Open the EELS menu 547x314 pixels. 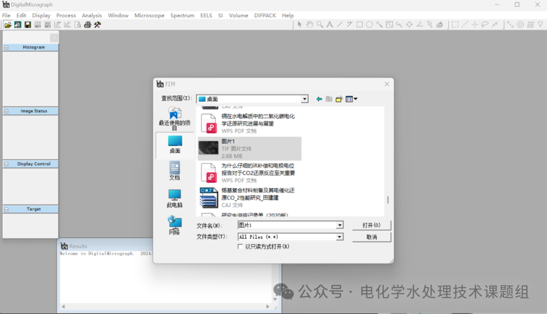(206, 15)
